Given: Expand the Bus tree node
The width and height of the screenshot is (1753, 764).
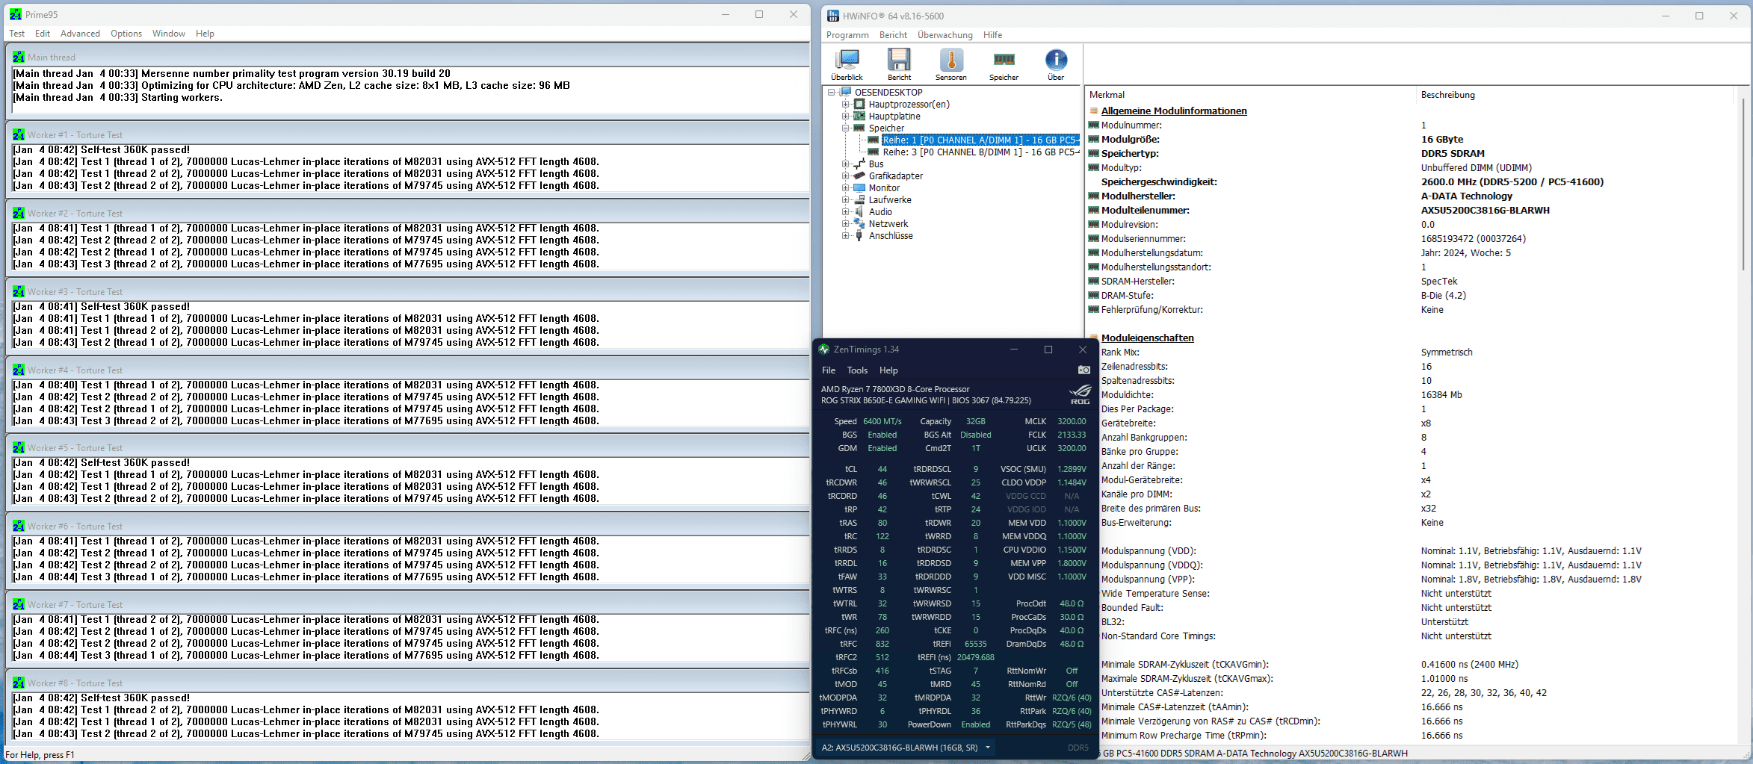Looking at the screenshot, I should [x=845, y=164].
